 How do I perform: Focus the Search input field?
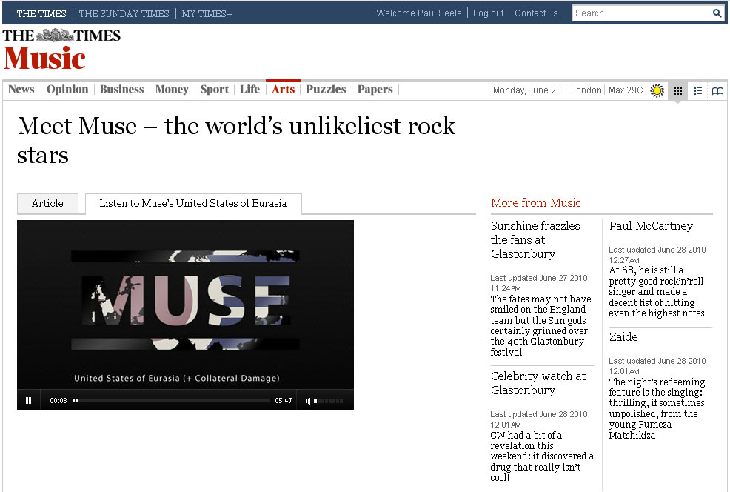coord(642,13)
